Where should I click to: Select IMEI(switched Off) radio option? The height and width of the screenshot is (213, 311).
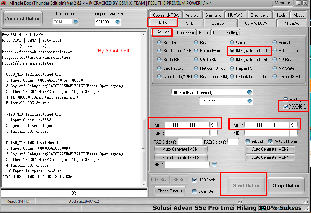(232, 51)
